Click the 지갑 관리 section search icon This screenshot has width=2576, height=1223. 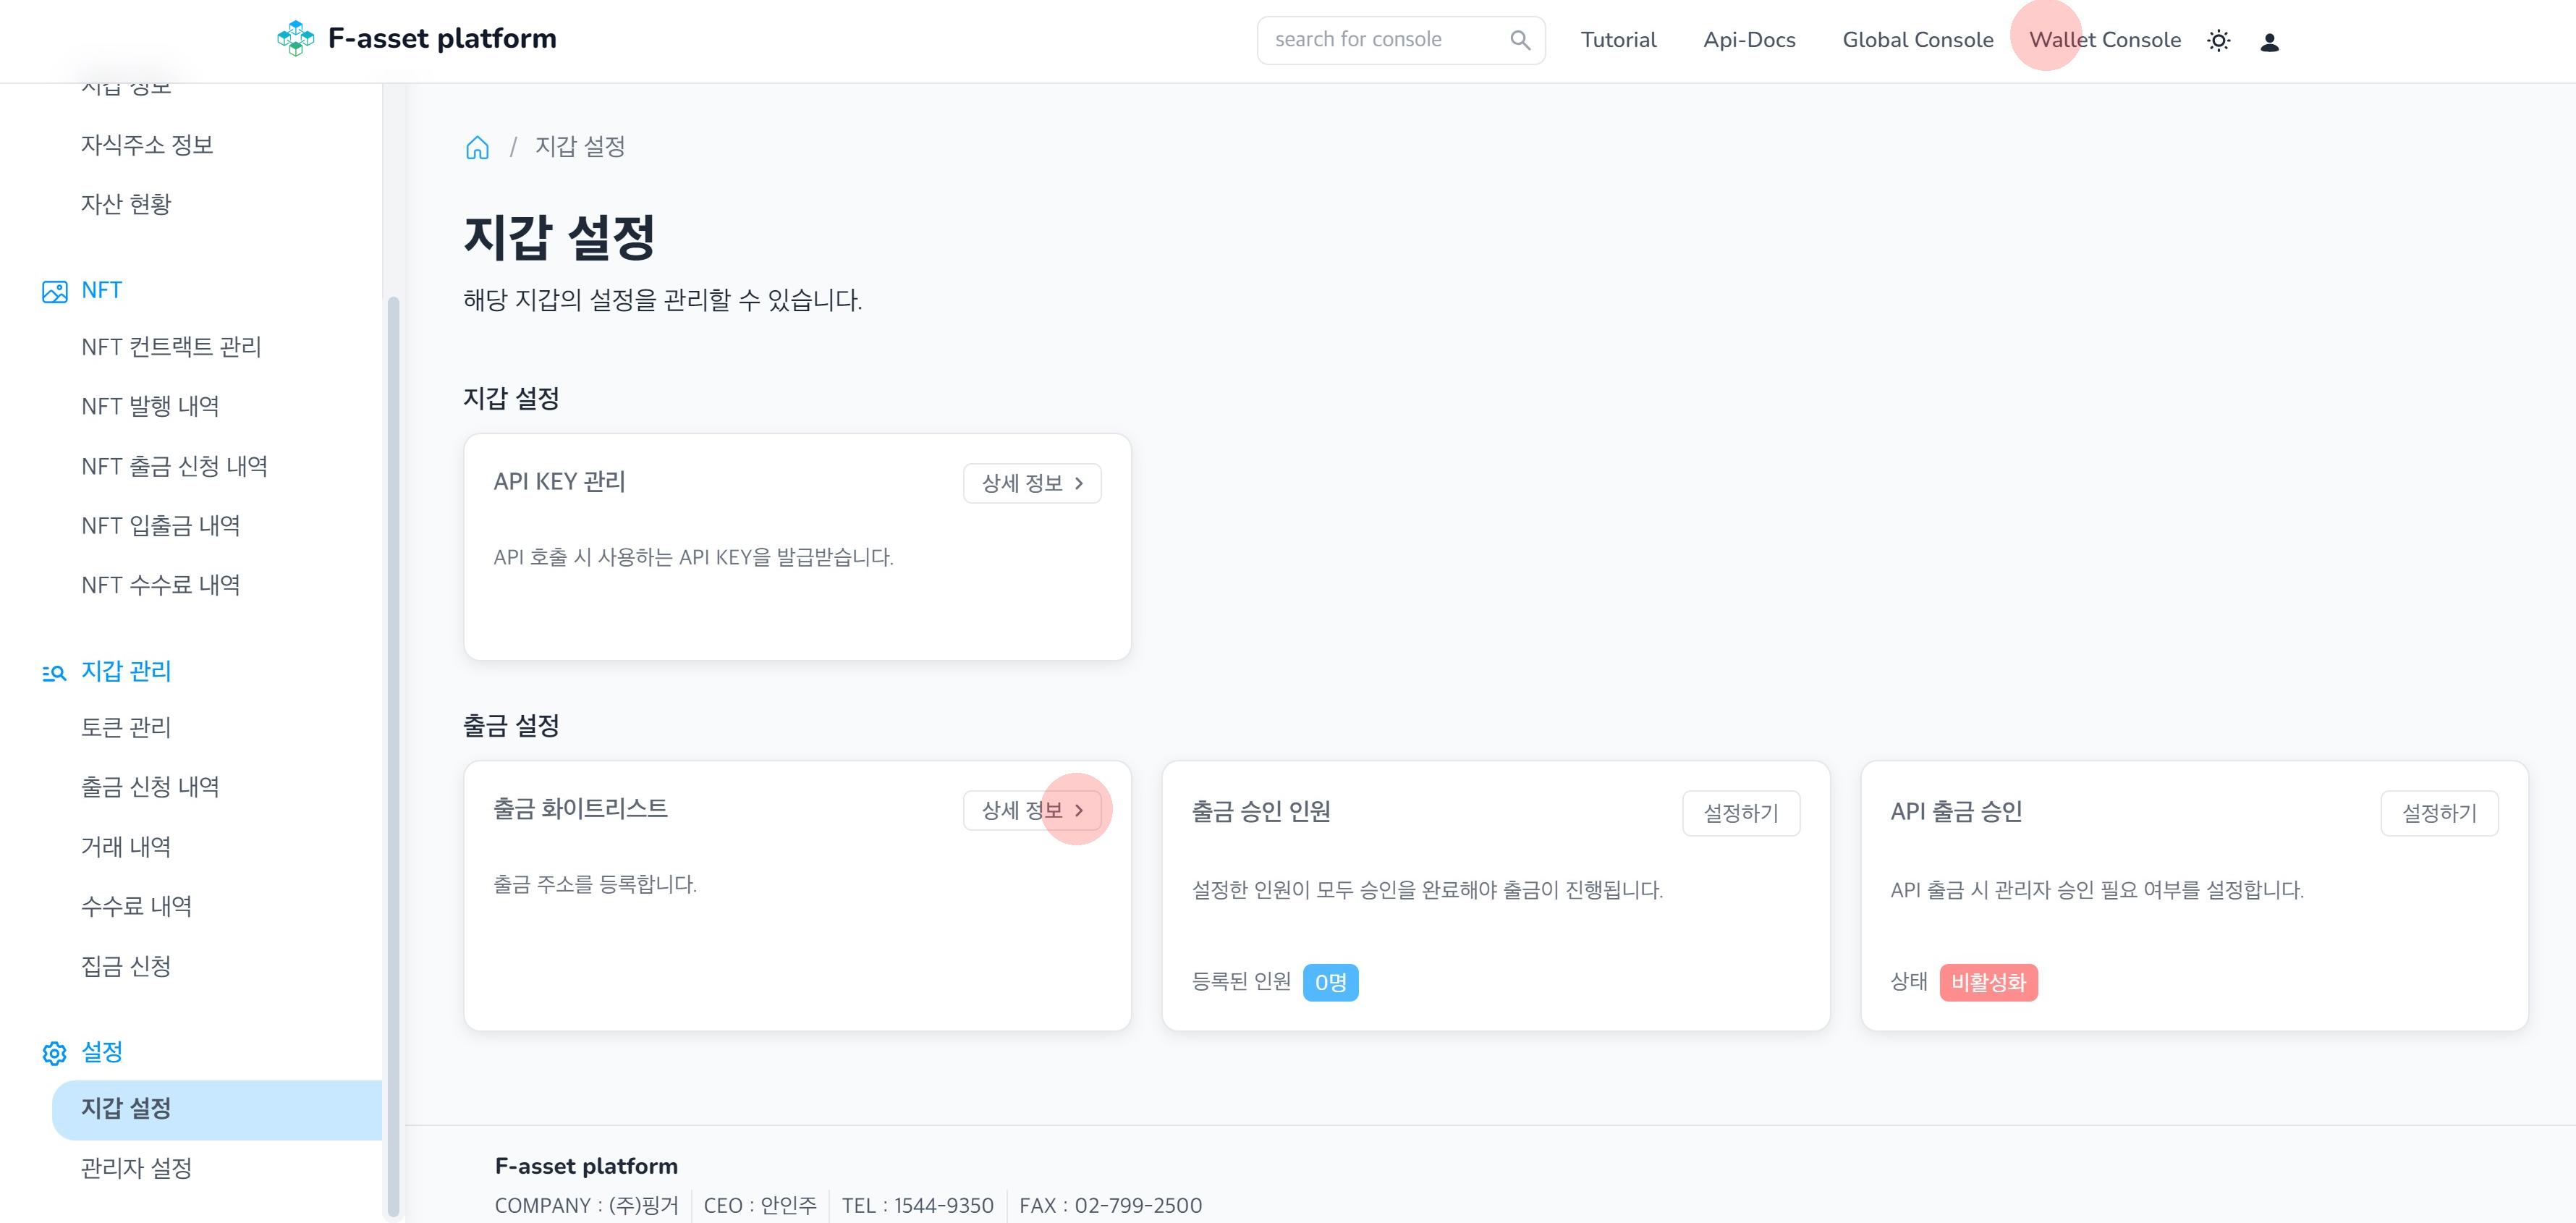pyautogui.click(x=54, y=672)
